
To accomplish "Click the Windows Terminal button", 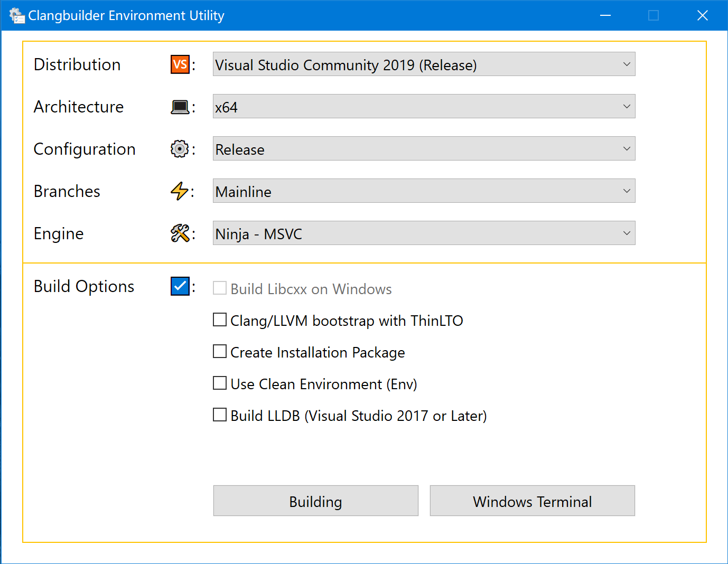I will tap(533, 501).
